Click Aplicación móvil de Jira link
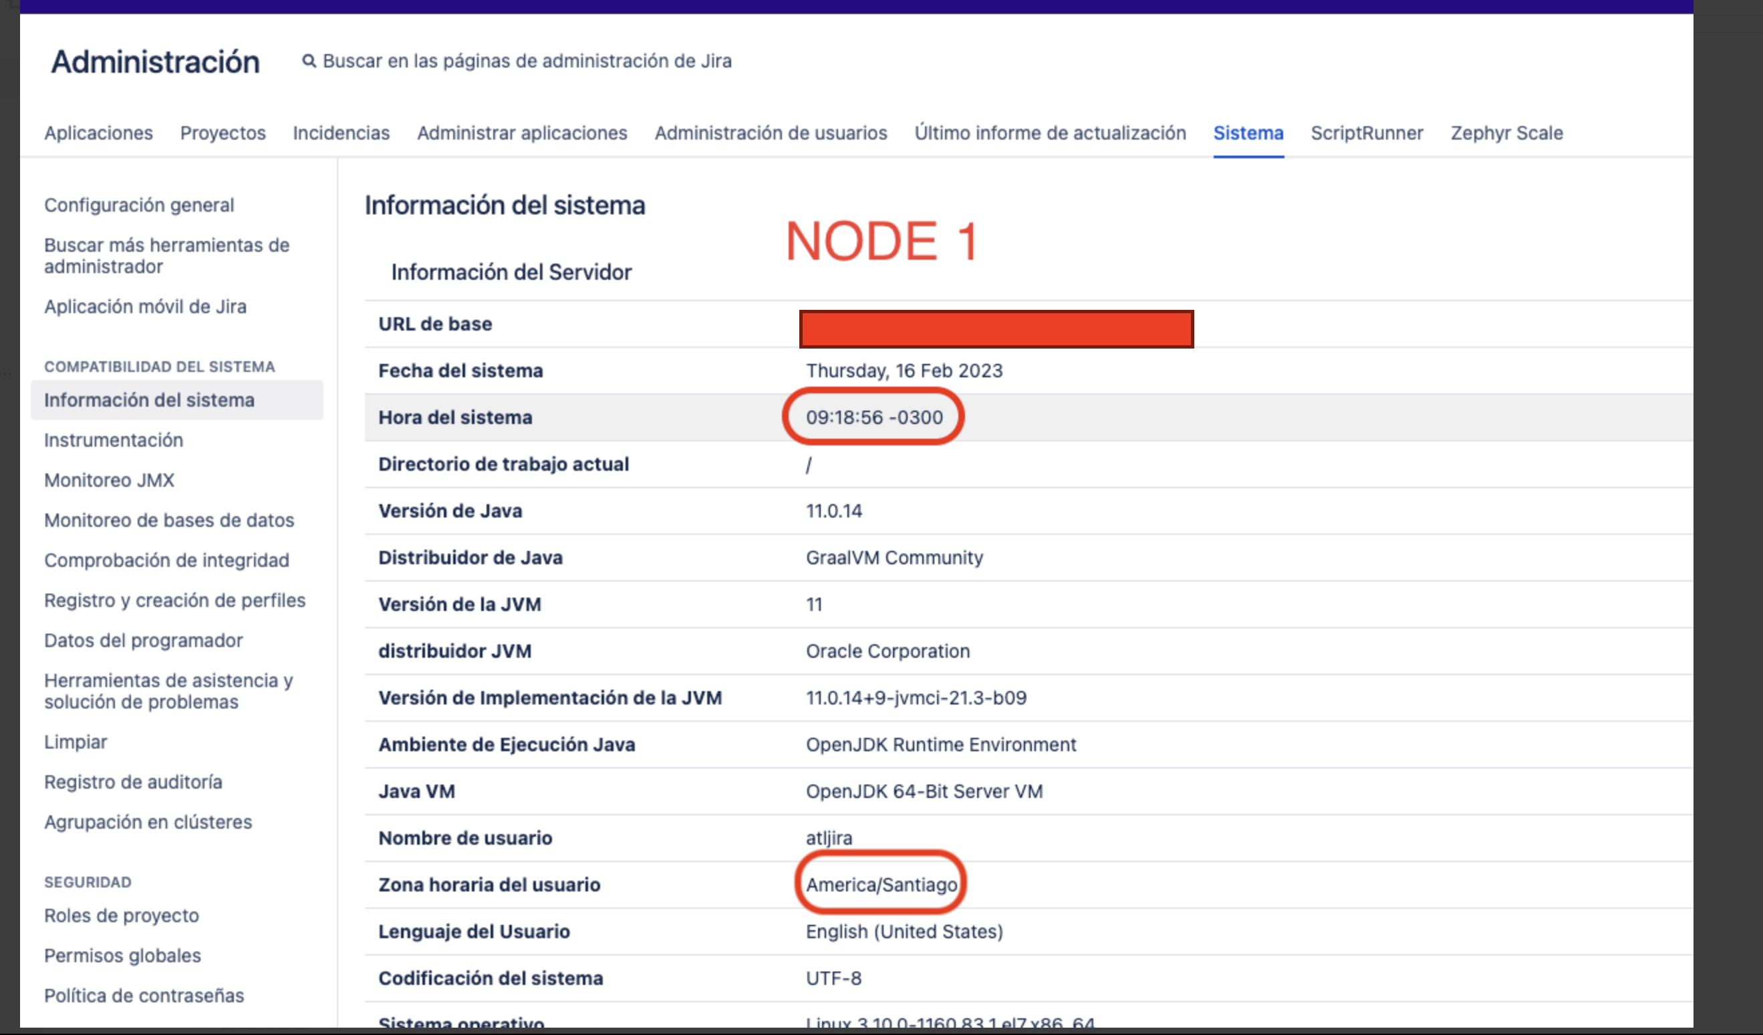 [x=145, y=306]
